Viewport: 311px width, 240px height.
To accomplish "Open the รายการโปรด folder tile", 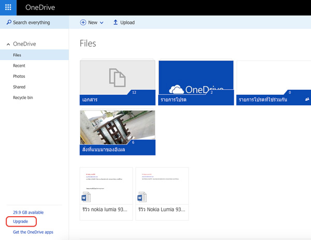I will [196, 83].
